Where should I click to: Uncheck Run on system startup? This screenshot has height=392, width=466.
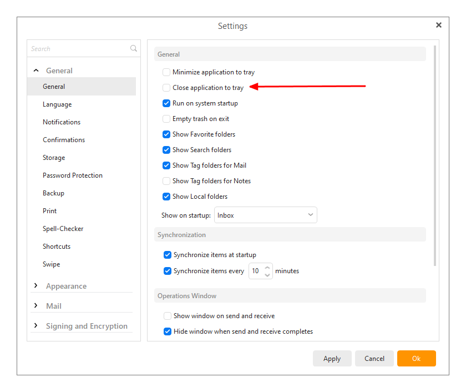(166, 103)
